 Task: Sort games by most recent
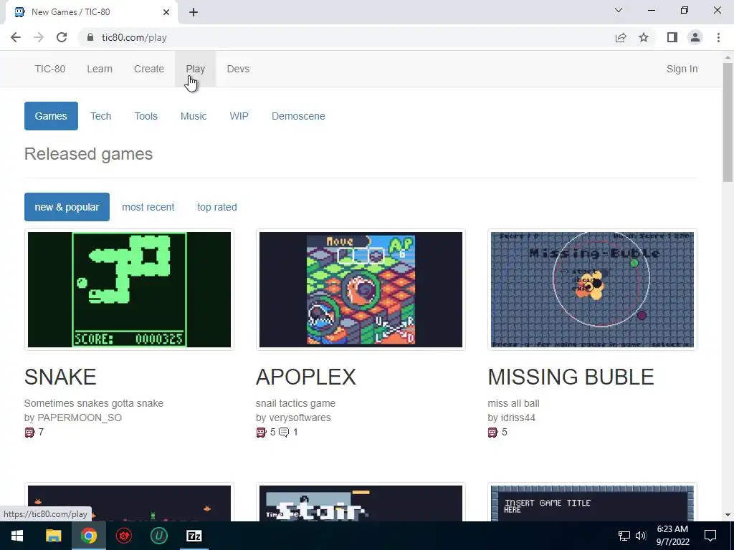(148, 207)
